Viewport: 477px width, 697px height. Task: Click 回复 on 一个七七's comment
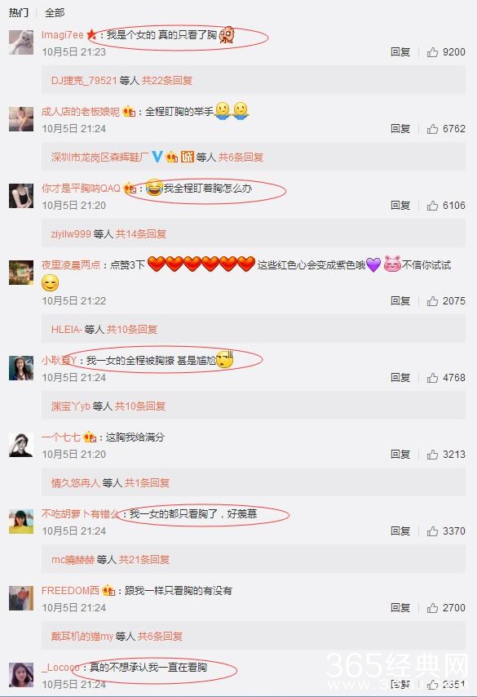pyautogui.click(x=400, y=455)
